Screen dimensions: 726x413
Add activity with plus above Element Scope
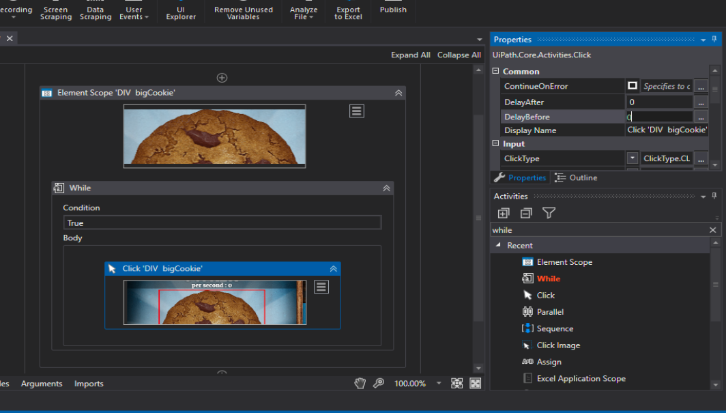[x=222, y=78]
